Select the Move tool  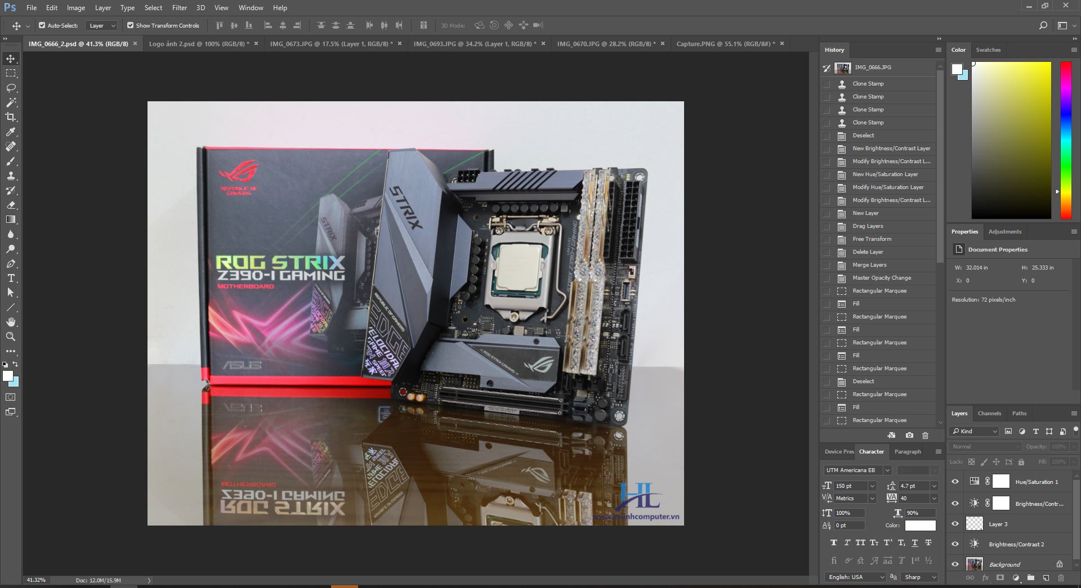[11, 59]
